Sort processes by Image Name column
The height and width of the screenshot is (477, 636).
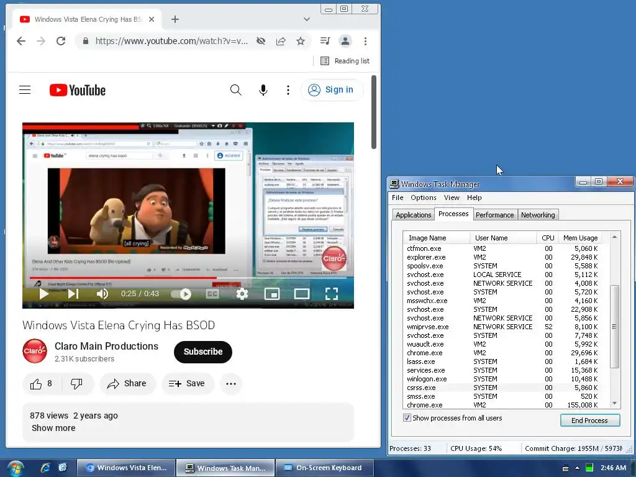click(437, 238)
